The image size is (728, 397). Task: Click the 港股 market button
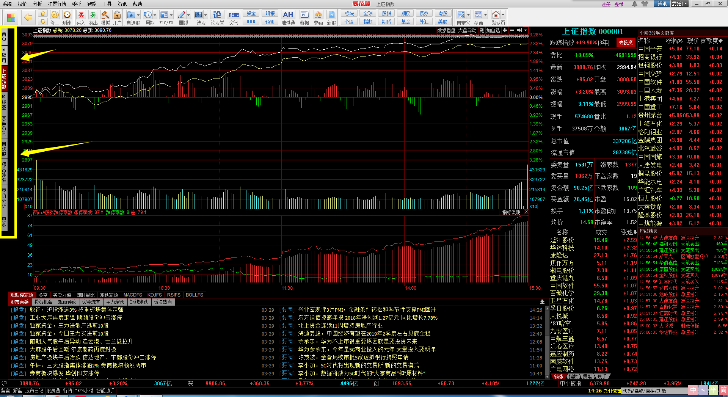(443, 13)
